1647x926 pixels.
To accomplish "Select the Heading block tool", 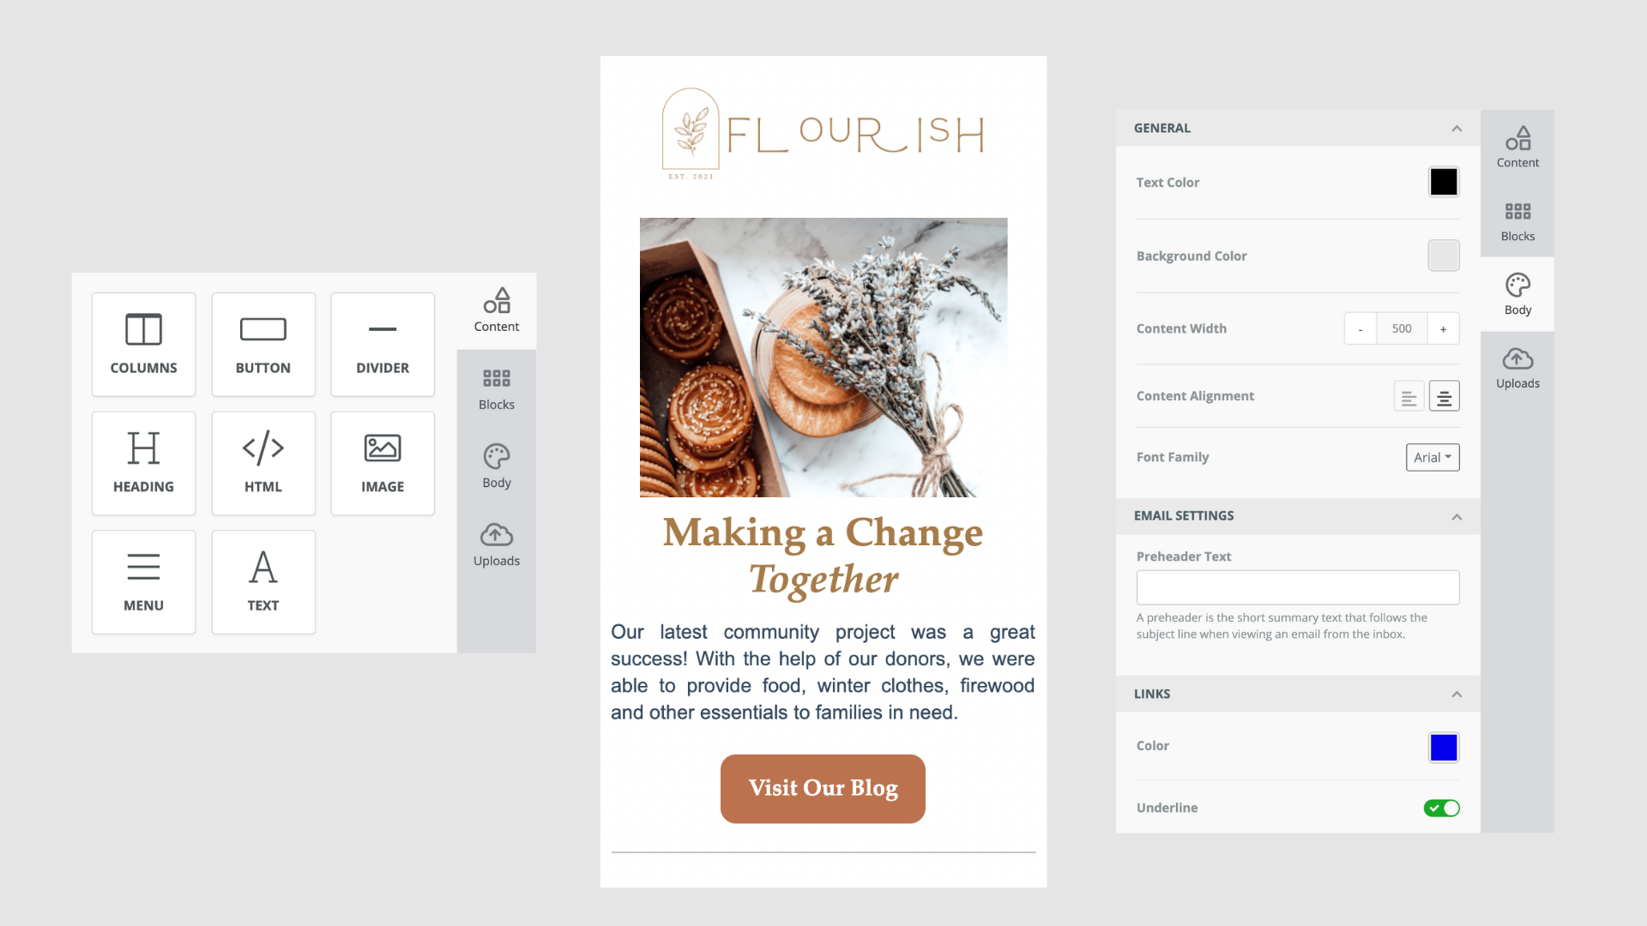I will point(142,462).
